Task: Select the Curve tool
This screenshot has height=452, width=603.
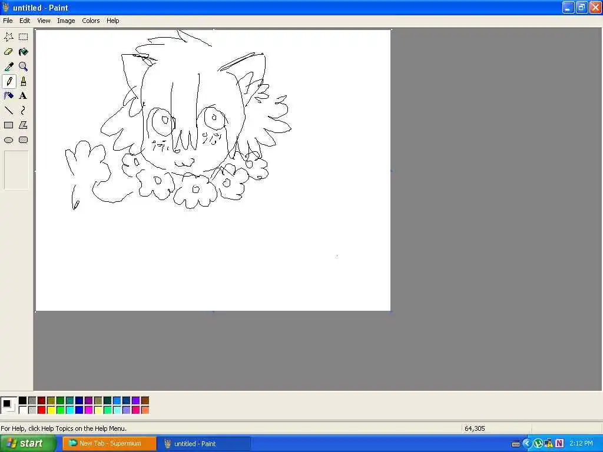Action: 23,111
